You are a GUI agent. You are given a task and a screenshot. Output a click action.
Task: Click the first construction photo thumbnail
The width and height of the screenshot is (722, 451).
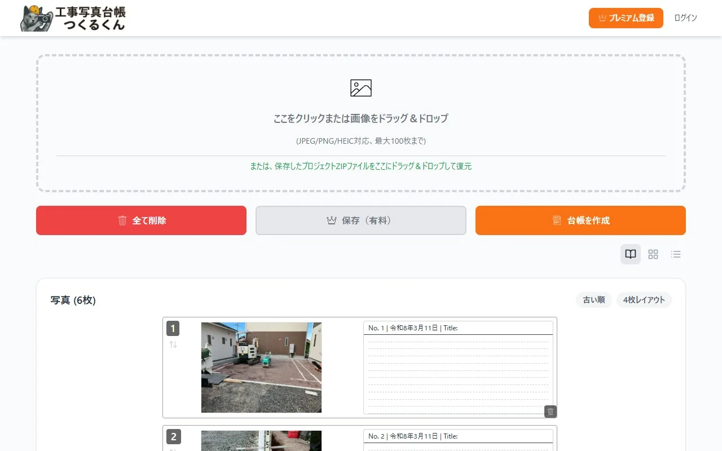pos(261,368)
